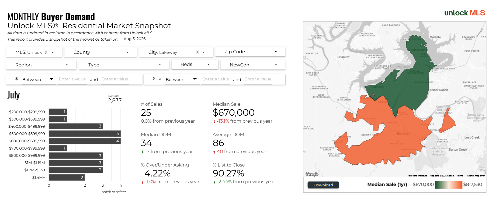492x202 pixels.
Task: Open Keyboard shortcuts link on map
Action: point(417,176)
